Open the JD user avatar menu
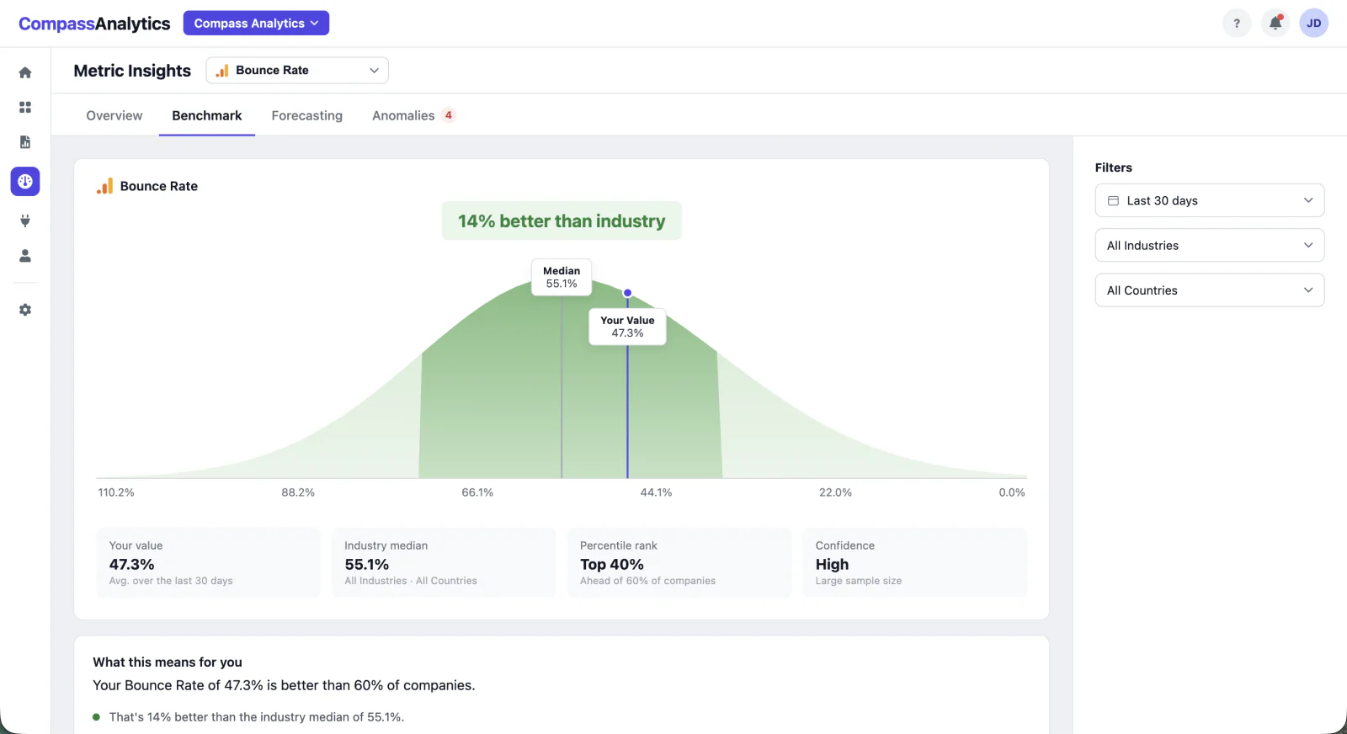The height and width of the screenshot is (734, 1347). pyautogui.click(x=1314, y=24)
